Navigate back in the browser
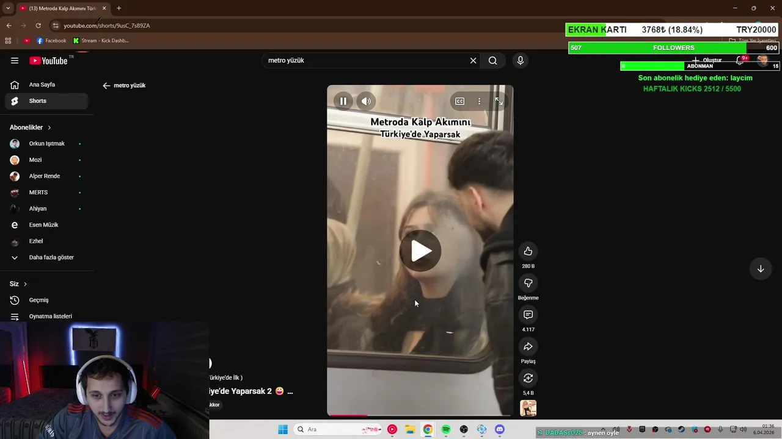This screenshot has height=439, width=782. pos(9,26)
